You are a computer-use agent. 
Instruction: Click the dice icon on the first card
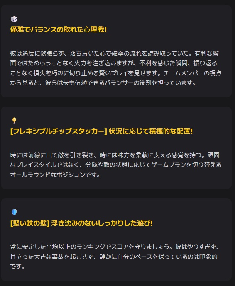point(14,19)
